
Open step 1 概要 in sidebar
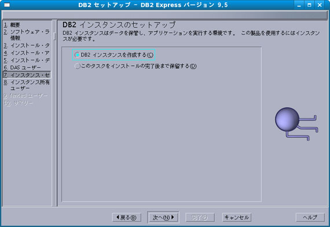[x=12, y=25]
